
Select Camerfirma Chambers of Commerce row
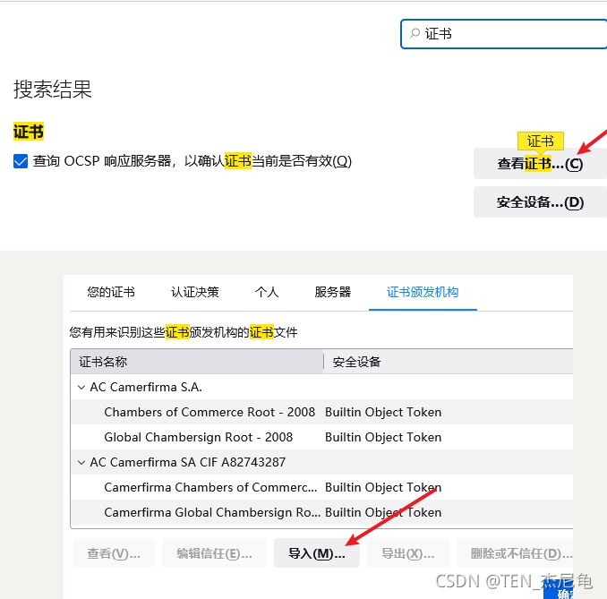pos(210,487)
